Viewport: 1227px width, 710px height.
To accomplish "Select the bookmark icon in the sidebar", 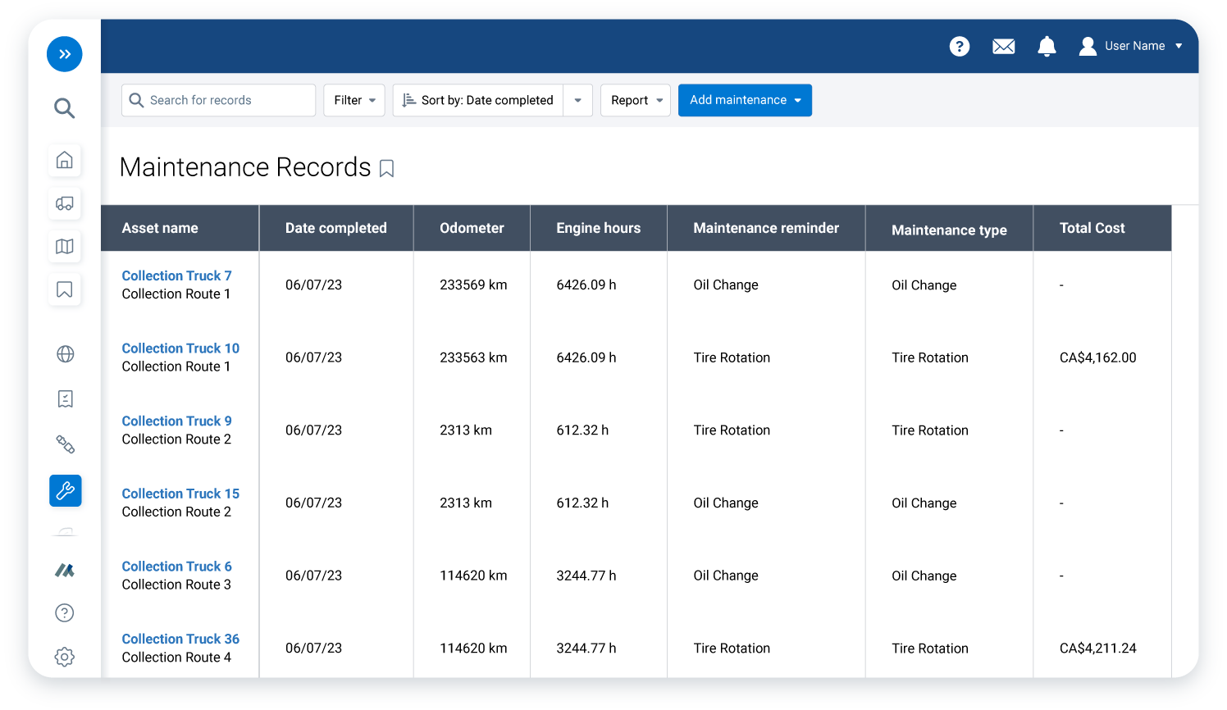I will point(65,289).
